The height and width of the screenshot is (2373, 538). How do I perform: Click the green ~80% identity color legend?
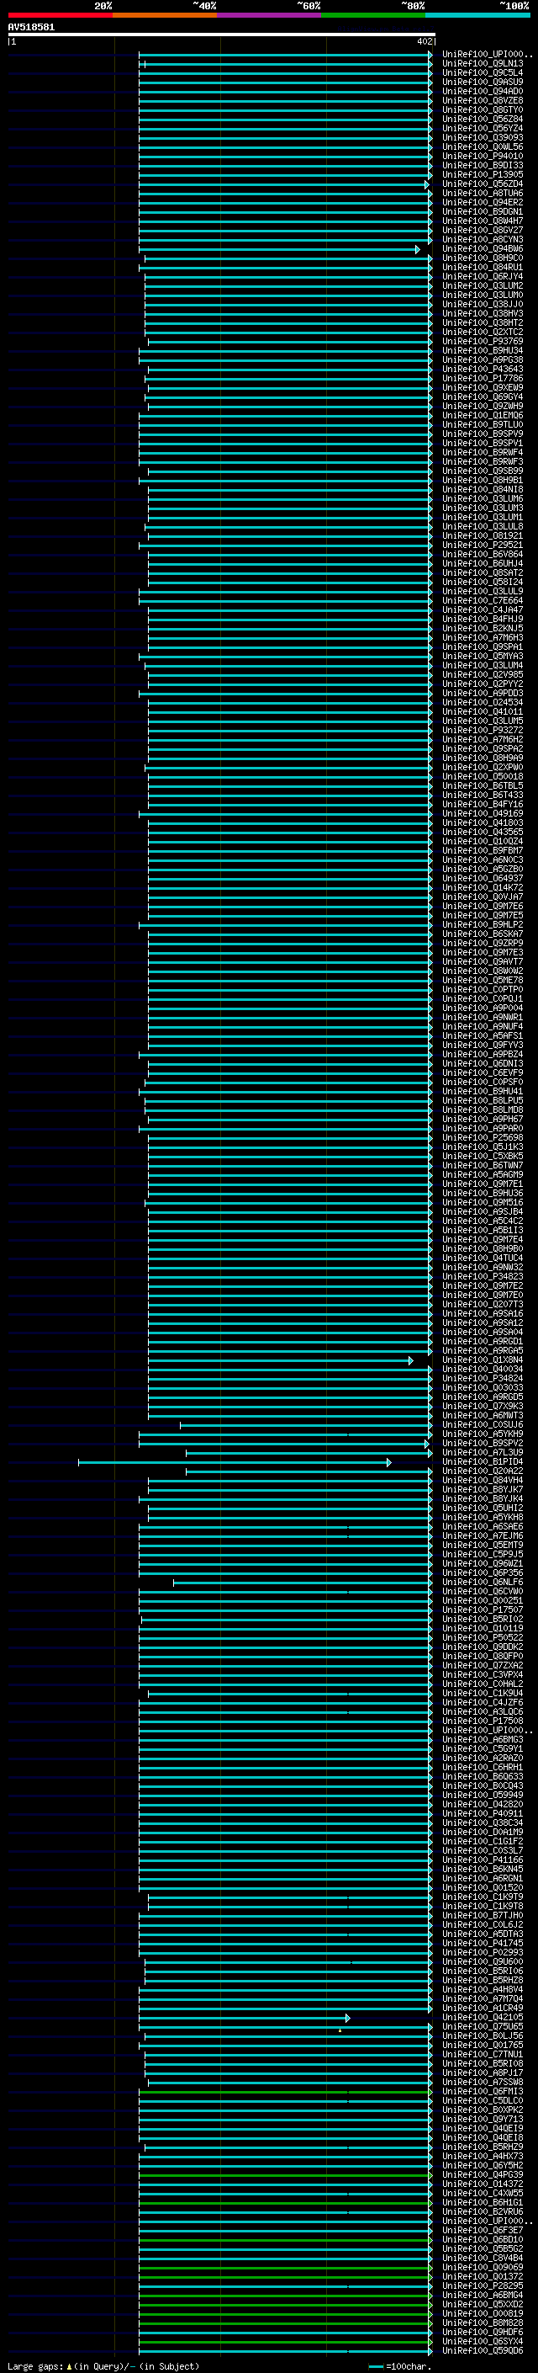click(373, 15)
